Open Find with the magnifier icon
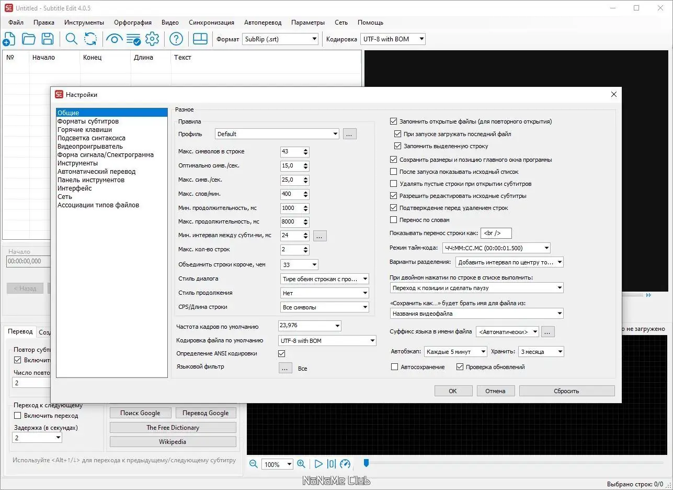The width and height of the screenshot is (673, 490). tap(71, 39)
